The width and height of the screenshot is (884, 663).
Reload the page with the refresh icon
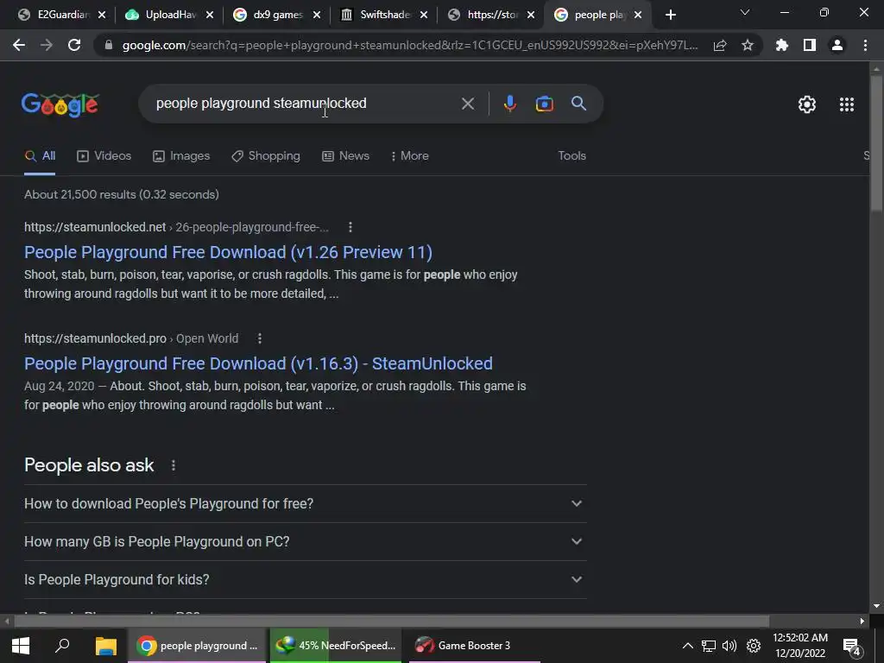[74, 45]
